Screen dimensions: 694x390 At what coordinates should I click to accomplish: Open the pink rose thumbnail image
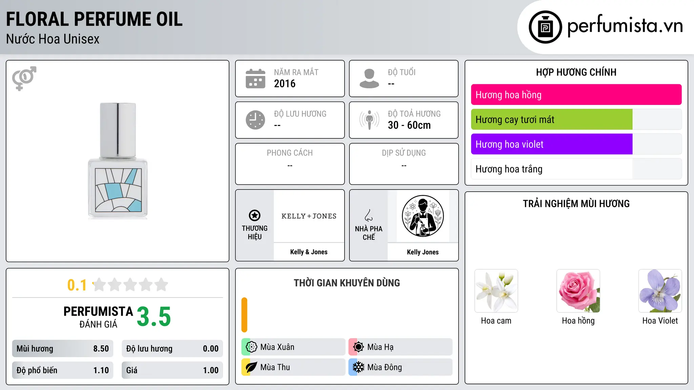[x=578, y=291]
